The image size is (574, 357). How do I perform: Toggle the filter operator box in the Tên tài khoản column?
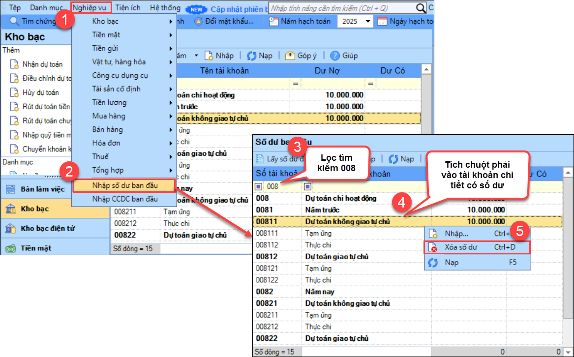click(x=308, y=187)
